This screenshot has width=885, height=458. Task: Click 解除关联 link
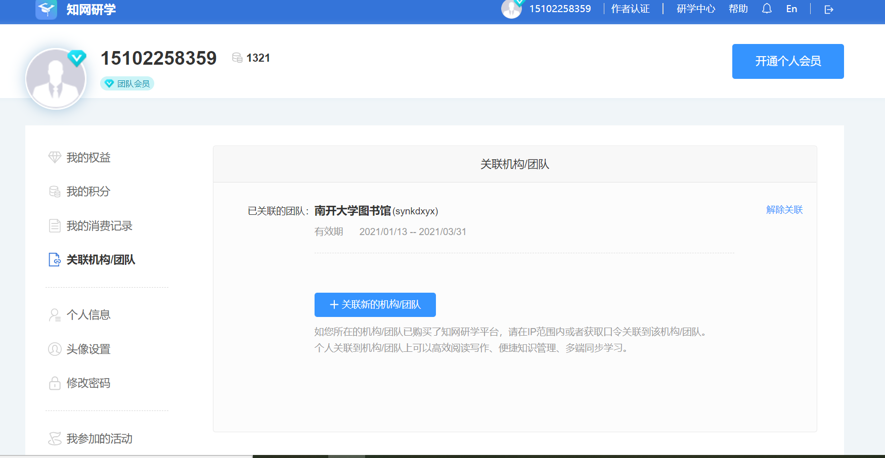click(784, 210)
